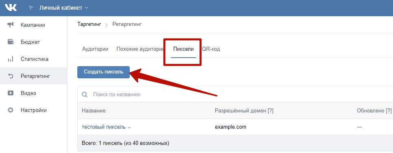Viewport: 393px width, 153px height.
Task: Open the тестовый пиксель link
Action: pos(104,127)
